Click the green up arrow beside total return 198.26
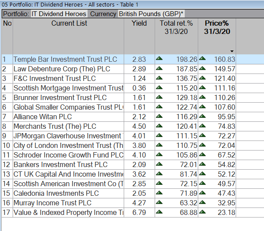 tap(159, 59)
